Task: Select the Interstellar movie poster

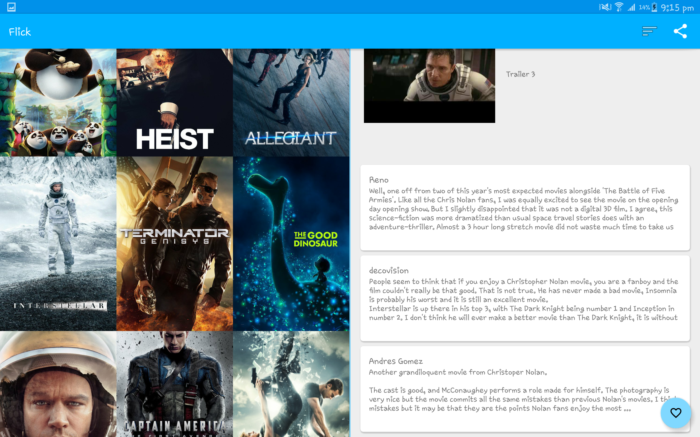Action: 58,243
